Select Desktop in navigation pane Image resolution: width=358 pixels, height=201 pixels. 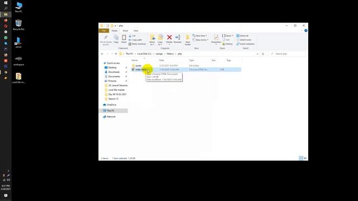(x=112, y=68)
